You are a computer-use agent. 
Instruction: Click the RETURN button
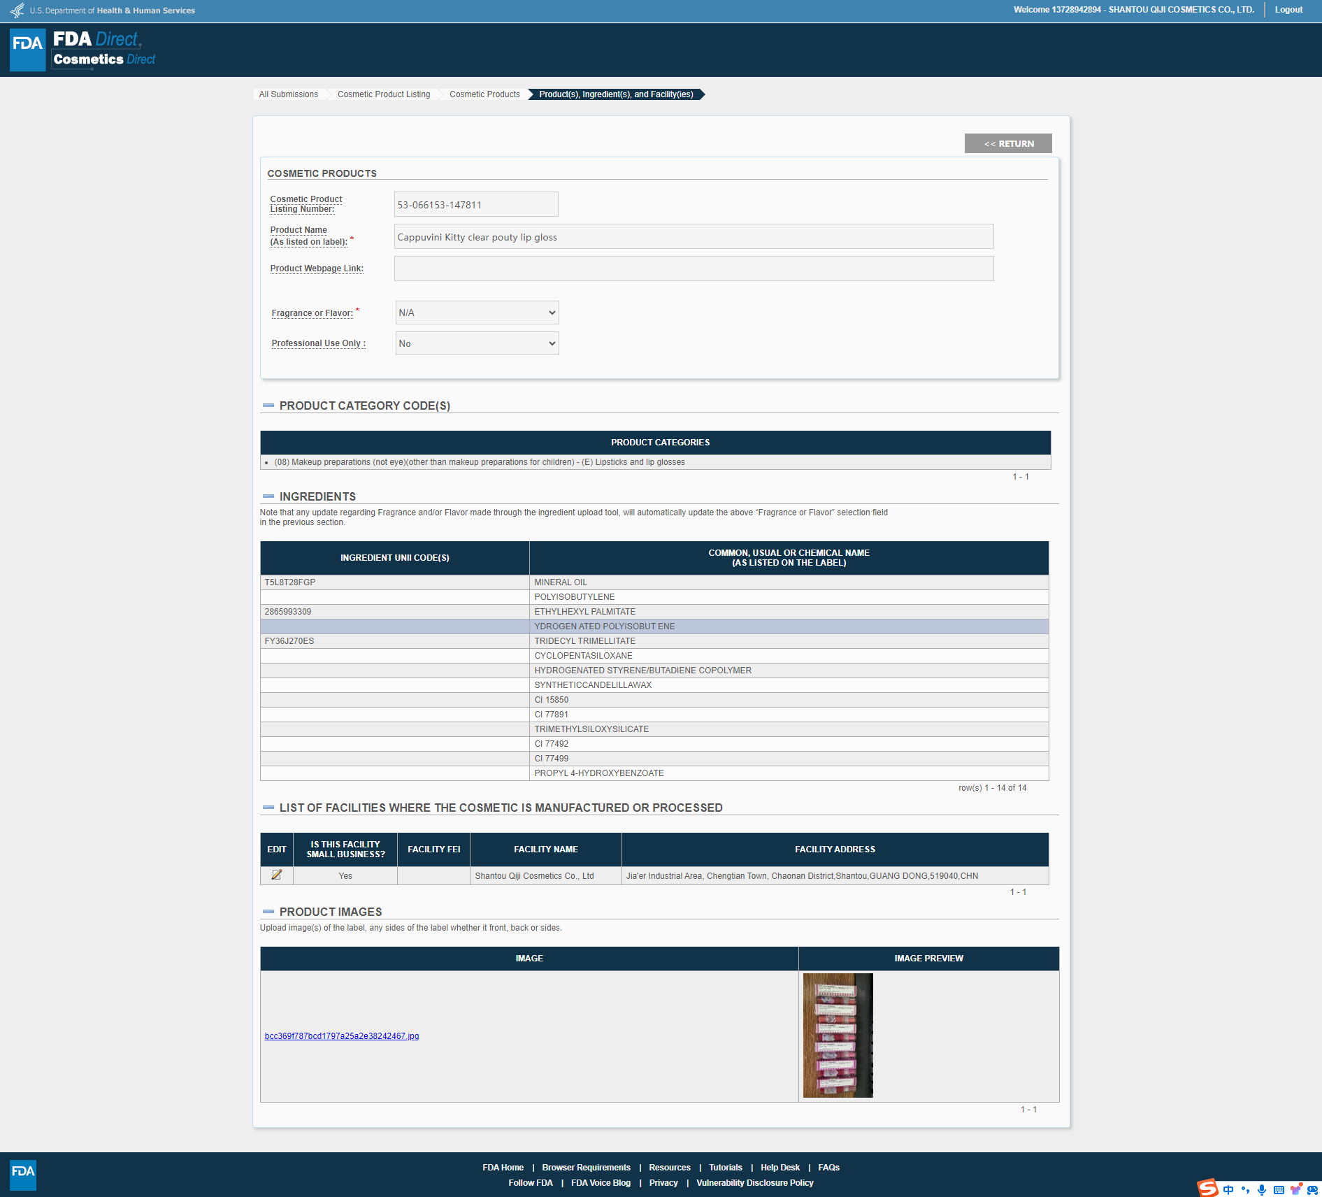click(1007, 143)
